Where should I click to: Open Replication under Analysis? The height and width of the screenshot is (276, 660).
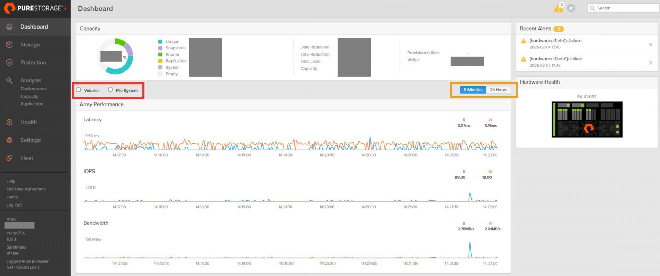32,104
